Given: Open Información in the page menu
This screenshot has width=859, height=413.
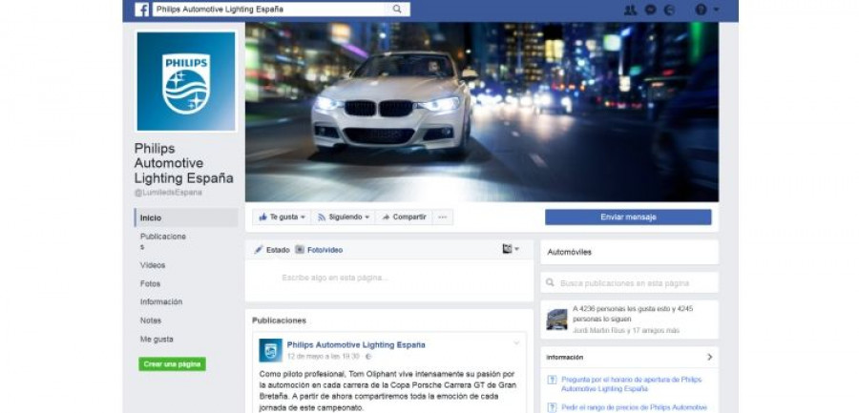Looking at the screenshot, I should [161, 301].
